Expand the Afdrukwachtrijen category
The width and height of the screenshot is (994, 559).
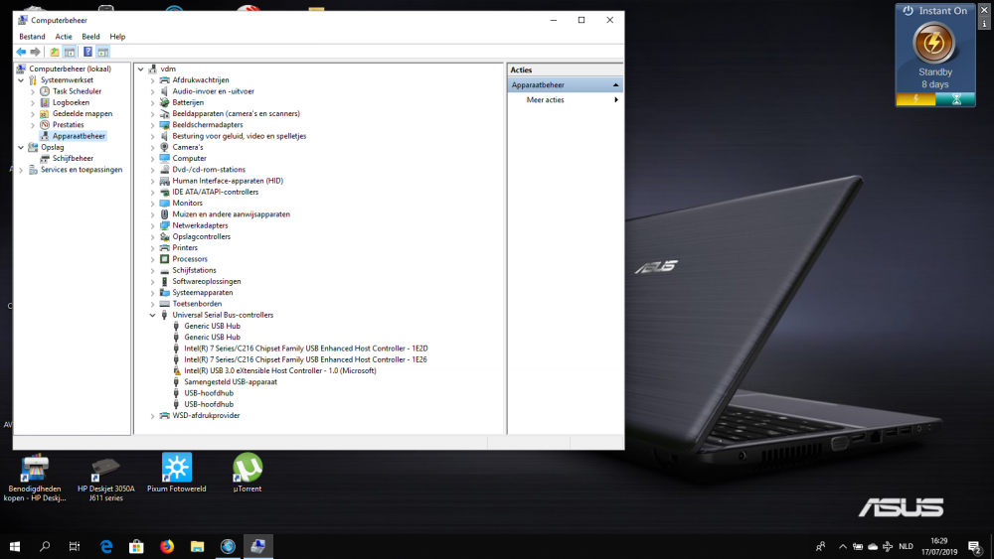click(x=152, y=80)
